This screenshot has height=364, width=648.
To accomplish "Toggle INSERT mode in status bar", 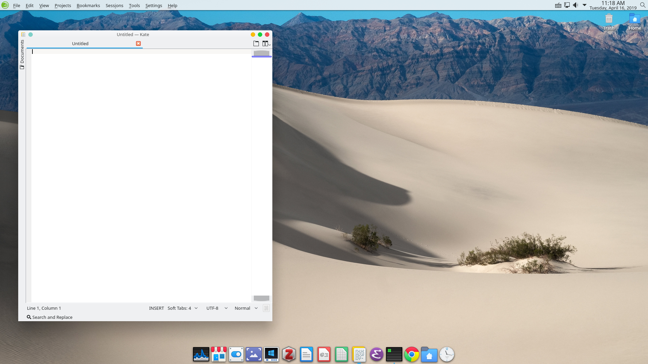I will [156, 308].
